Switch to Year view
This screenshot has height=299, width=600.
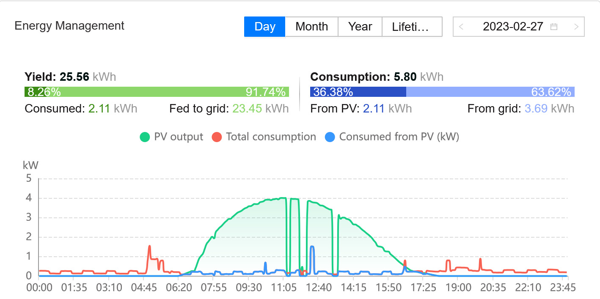tap(360, 27)
